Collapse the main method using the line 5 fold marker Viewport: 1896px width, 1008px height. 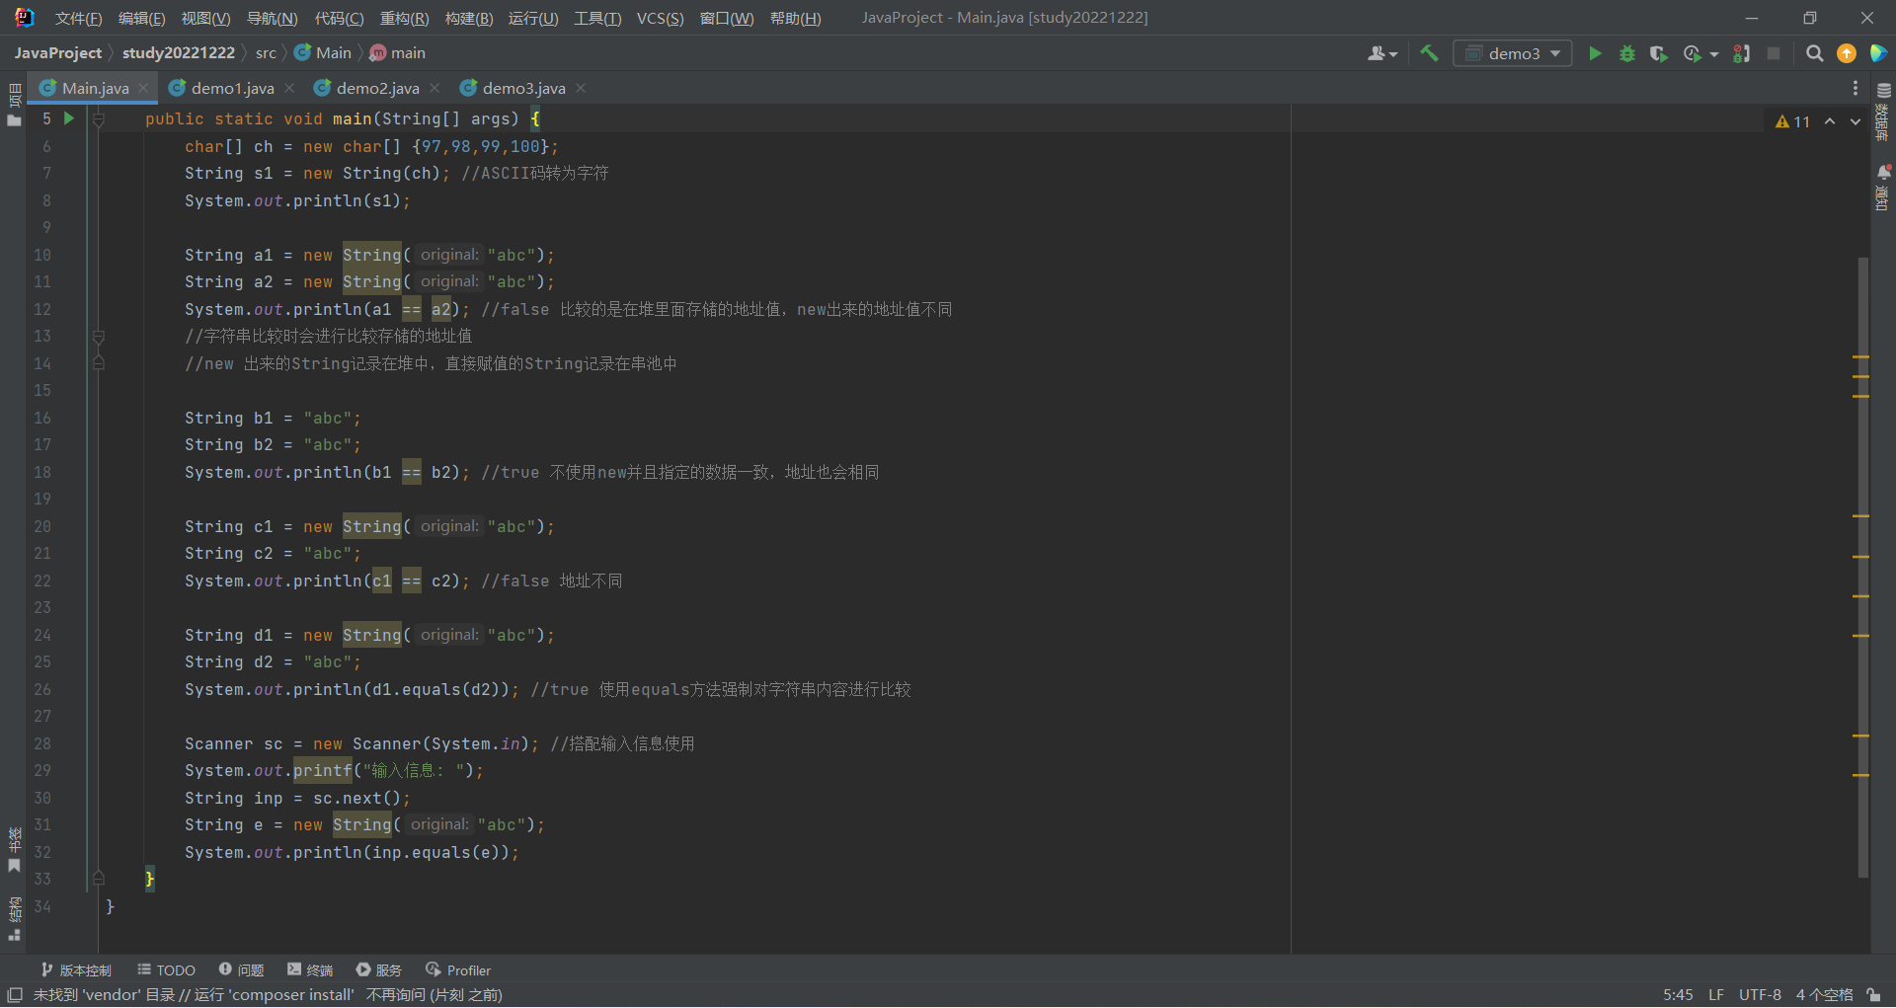point(99,119)
